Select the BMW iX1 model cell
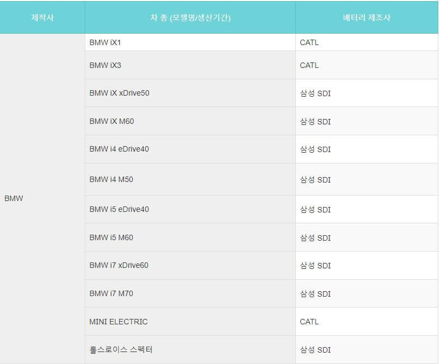 (190, 42)
